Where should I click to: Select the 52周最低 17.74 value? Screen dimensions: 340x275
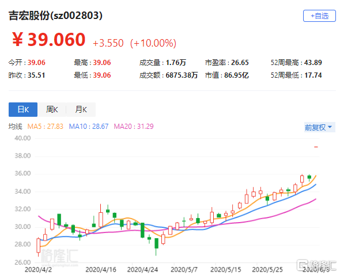[x=313, y=75]
